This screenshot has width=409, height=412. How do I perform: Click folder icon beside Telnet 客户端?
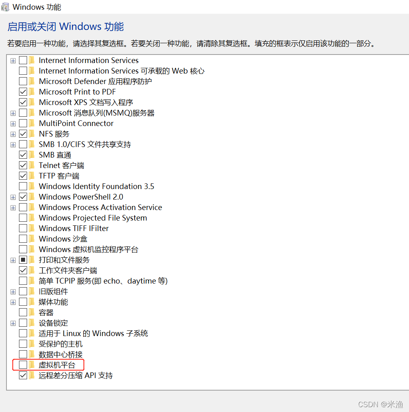pyautogui.click(x=32, y=165)
